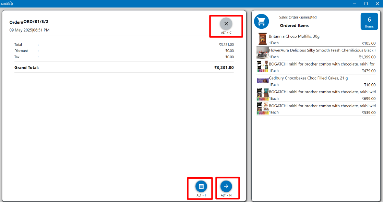
Task: Click the FlowerAura black forest cake image
Action: [x=263, y=53]
